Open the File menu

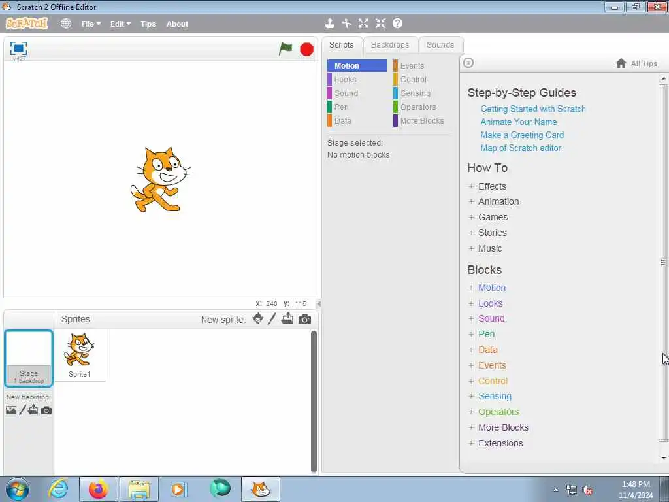(91, 24)
